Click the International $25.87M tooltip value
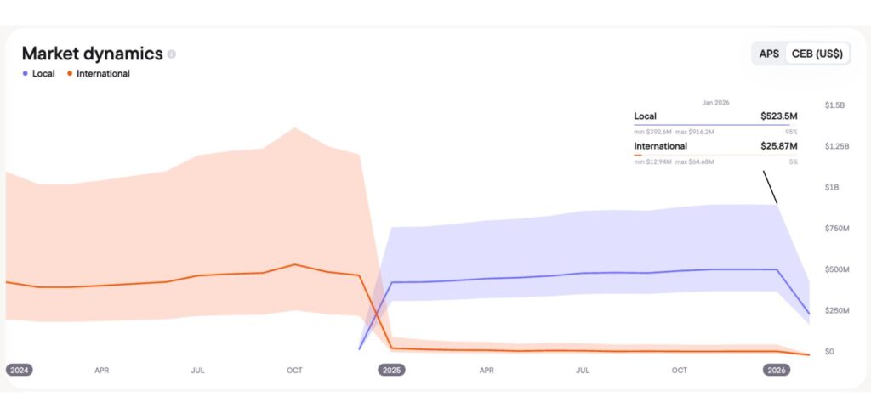871x408 pixels. [778, 146]
